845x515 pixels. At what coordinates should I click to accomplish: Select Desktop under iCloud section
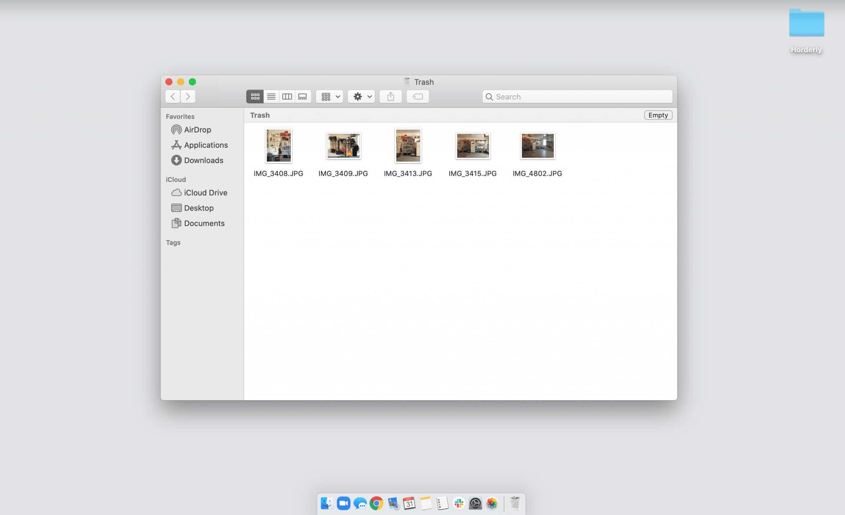click(199, 208)
